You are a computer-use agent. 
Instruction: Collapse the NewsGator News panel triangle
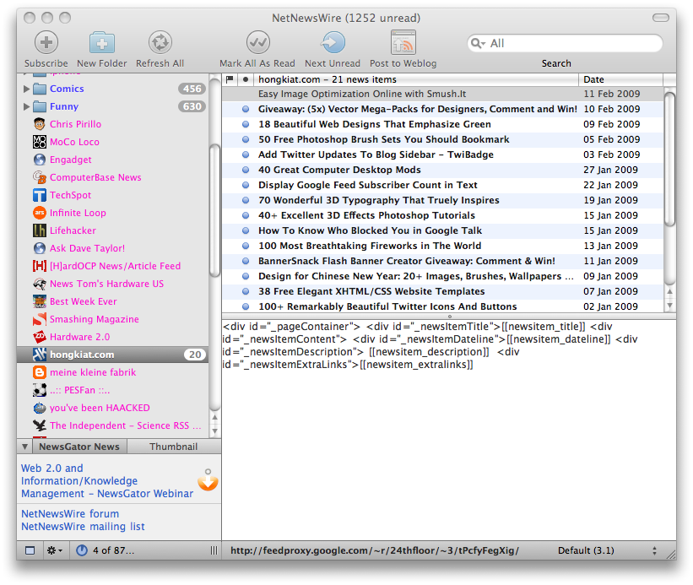(25, 447)
